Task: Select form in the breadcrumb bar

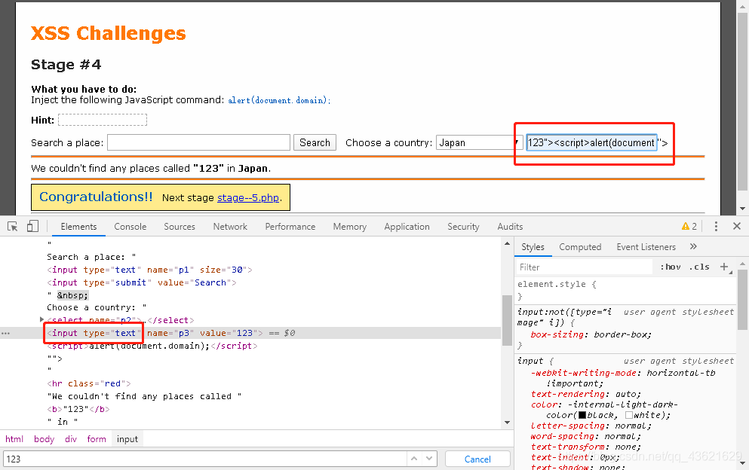Action: [x=97, y=439]
